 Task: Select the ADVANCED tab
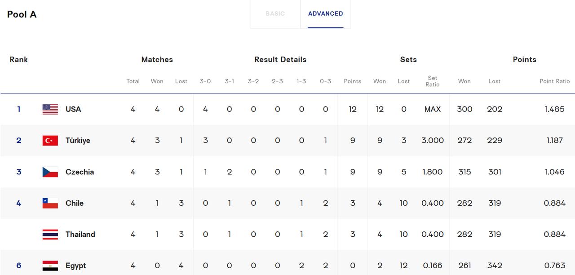pos(326,13)
